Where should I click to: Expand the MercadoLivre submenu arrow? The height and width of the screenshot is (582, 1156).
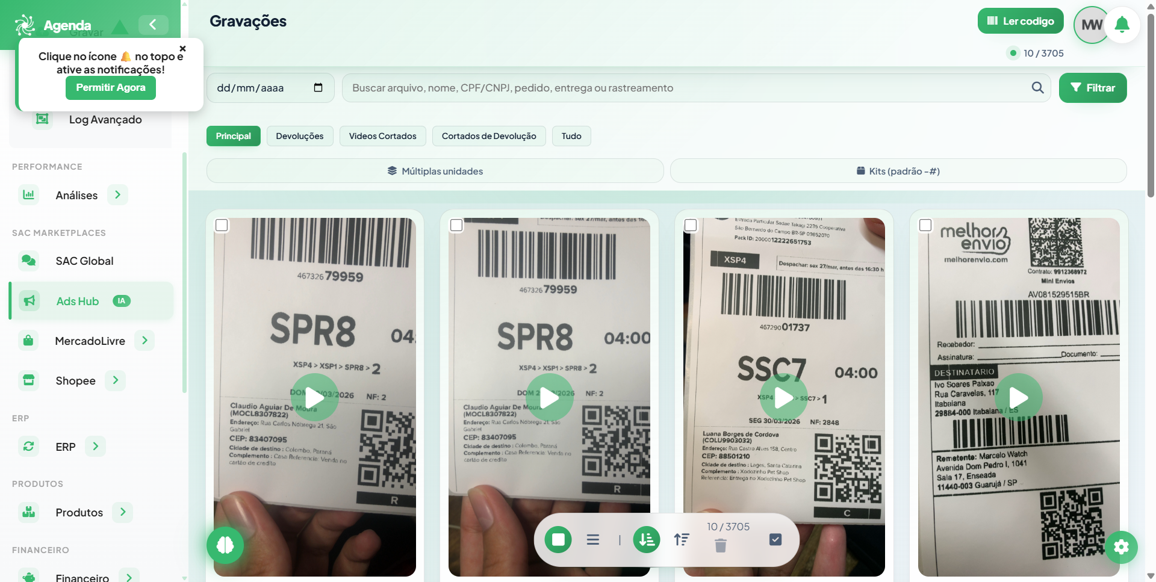click(x=144, y=341)
